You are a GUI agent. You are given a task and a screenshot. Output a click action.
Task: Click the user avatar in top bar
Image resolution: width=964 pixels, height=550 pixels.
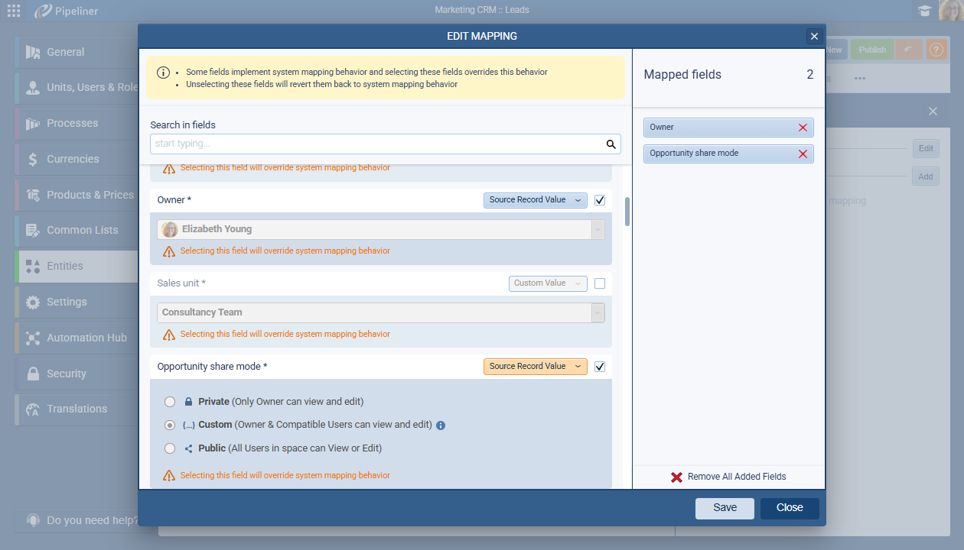[950, 11]
